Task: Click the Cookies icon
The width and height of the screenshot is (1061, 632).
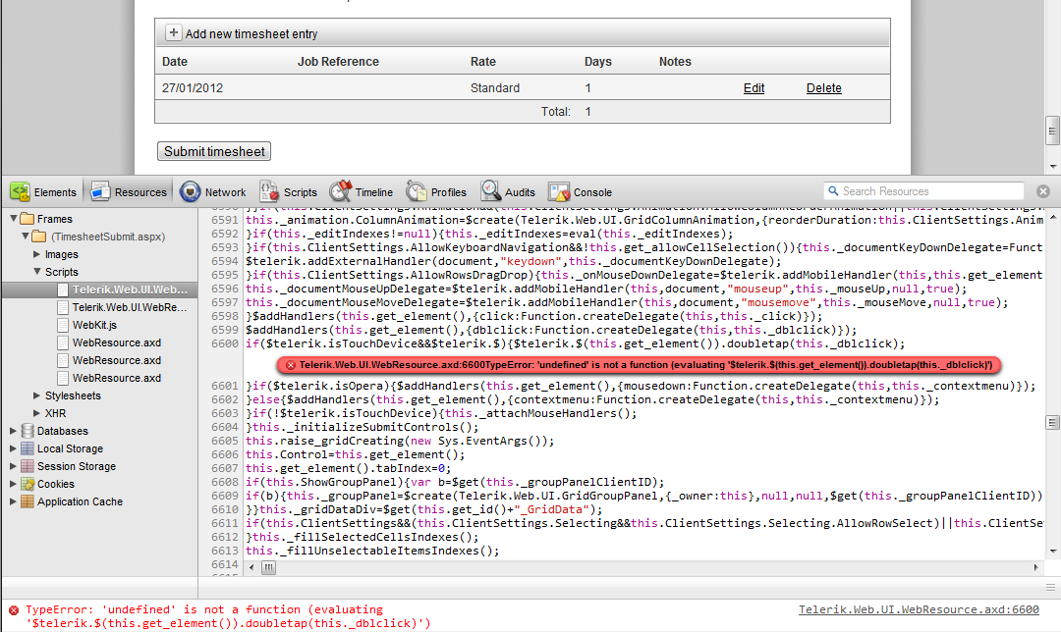Action: tap(28, 484)
